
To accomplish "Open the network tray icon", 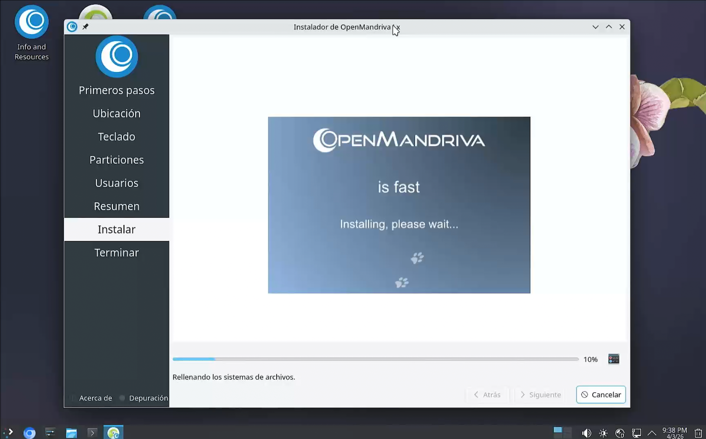I will pyautogui.click(x=619, y=433).
